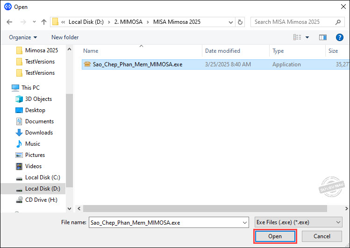Select 2. MIMOSA in address path
This screenshot has width=350, height=248.
pos(129,22)
